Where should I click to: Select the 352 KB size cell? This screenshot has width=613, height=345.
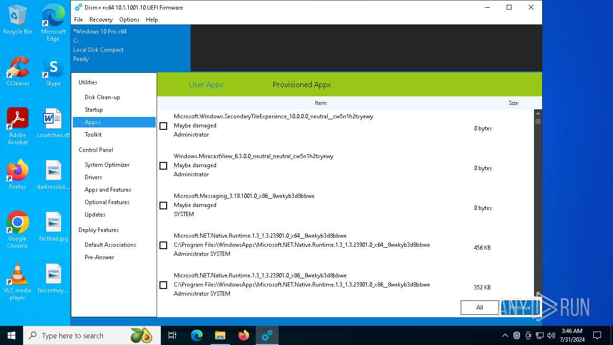click(482, 287)
